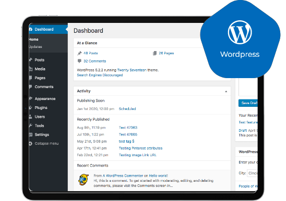Open the Test feature draft link
286x201 pixels.
pyautogui.click(x=248, y=122)
